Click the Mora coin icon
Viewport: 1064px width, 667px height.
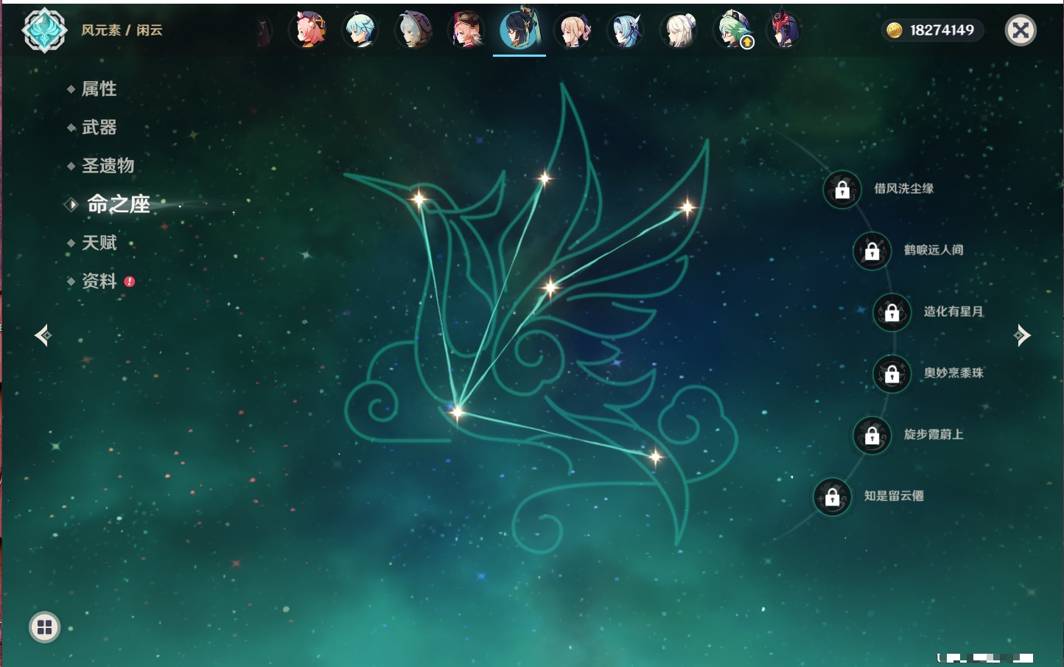click(x=895, y=30)
